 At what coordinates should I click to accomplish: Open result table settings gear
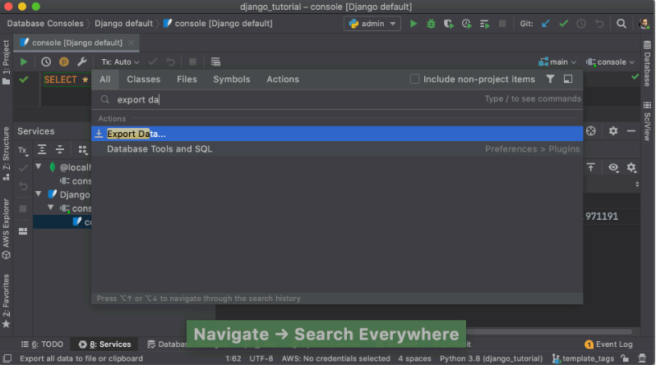(x=631, y=167)
